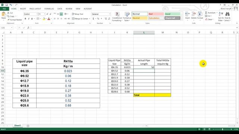
Task: Enable middle vertical alignment
Action: coord(58,14)
